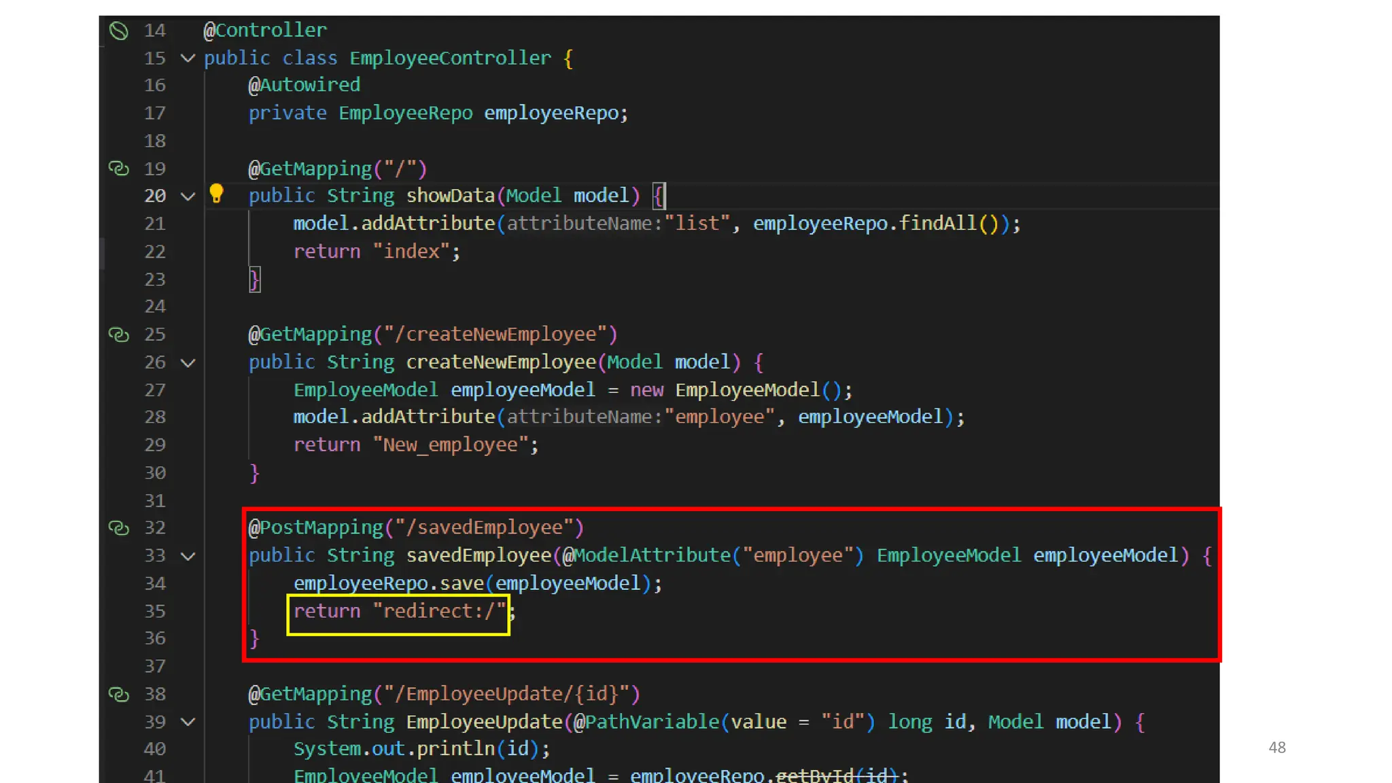Click the PostMapping gutter icon on line 32
The height and width of the screenshot is (783, 1392).
tap(119, 527)
